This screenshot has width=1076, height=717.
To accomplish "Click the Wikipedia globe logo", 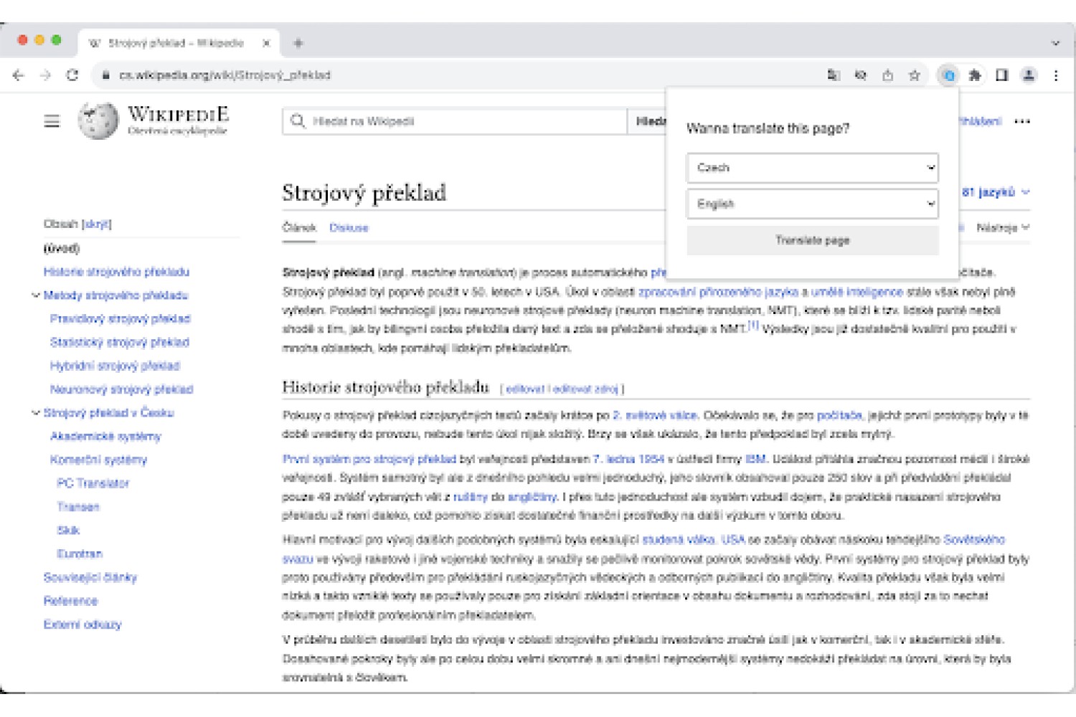I will point(98,120).
